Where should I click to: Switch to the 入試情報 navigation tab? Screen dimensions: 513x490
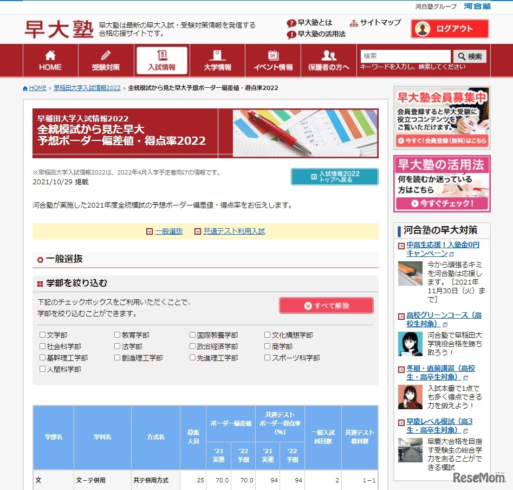162,60
